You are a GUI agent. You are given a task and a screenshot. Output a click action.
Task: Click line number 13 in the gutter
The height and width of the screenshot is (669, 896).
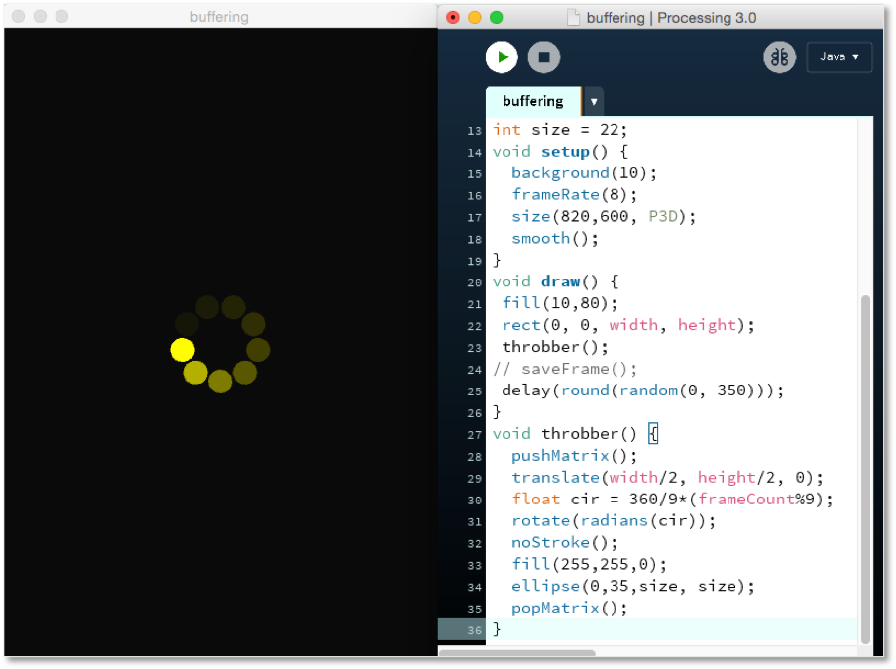[474, 131]
